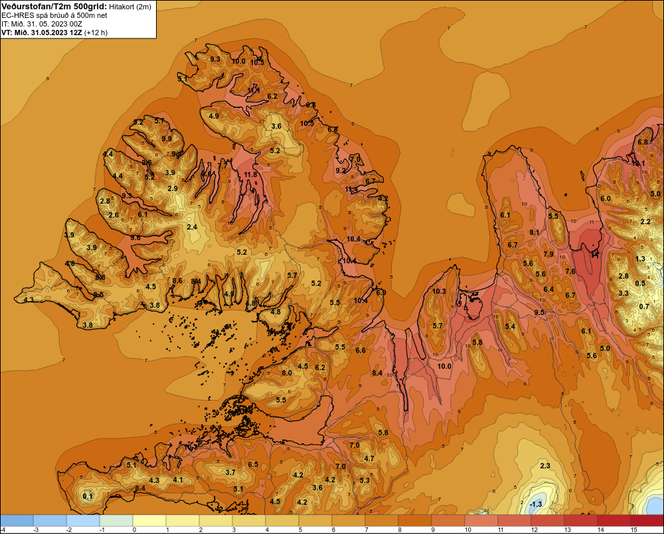Click the '8' legend scale label
The height and width of the screenshot is (534, 664).
pyautogui.click(x=400, y=530)
